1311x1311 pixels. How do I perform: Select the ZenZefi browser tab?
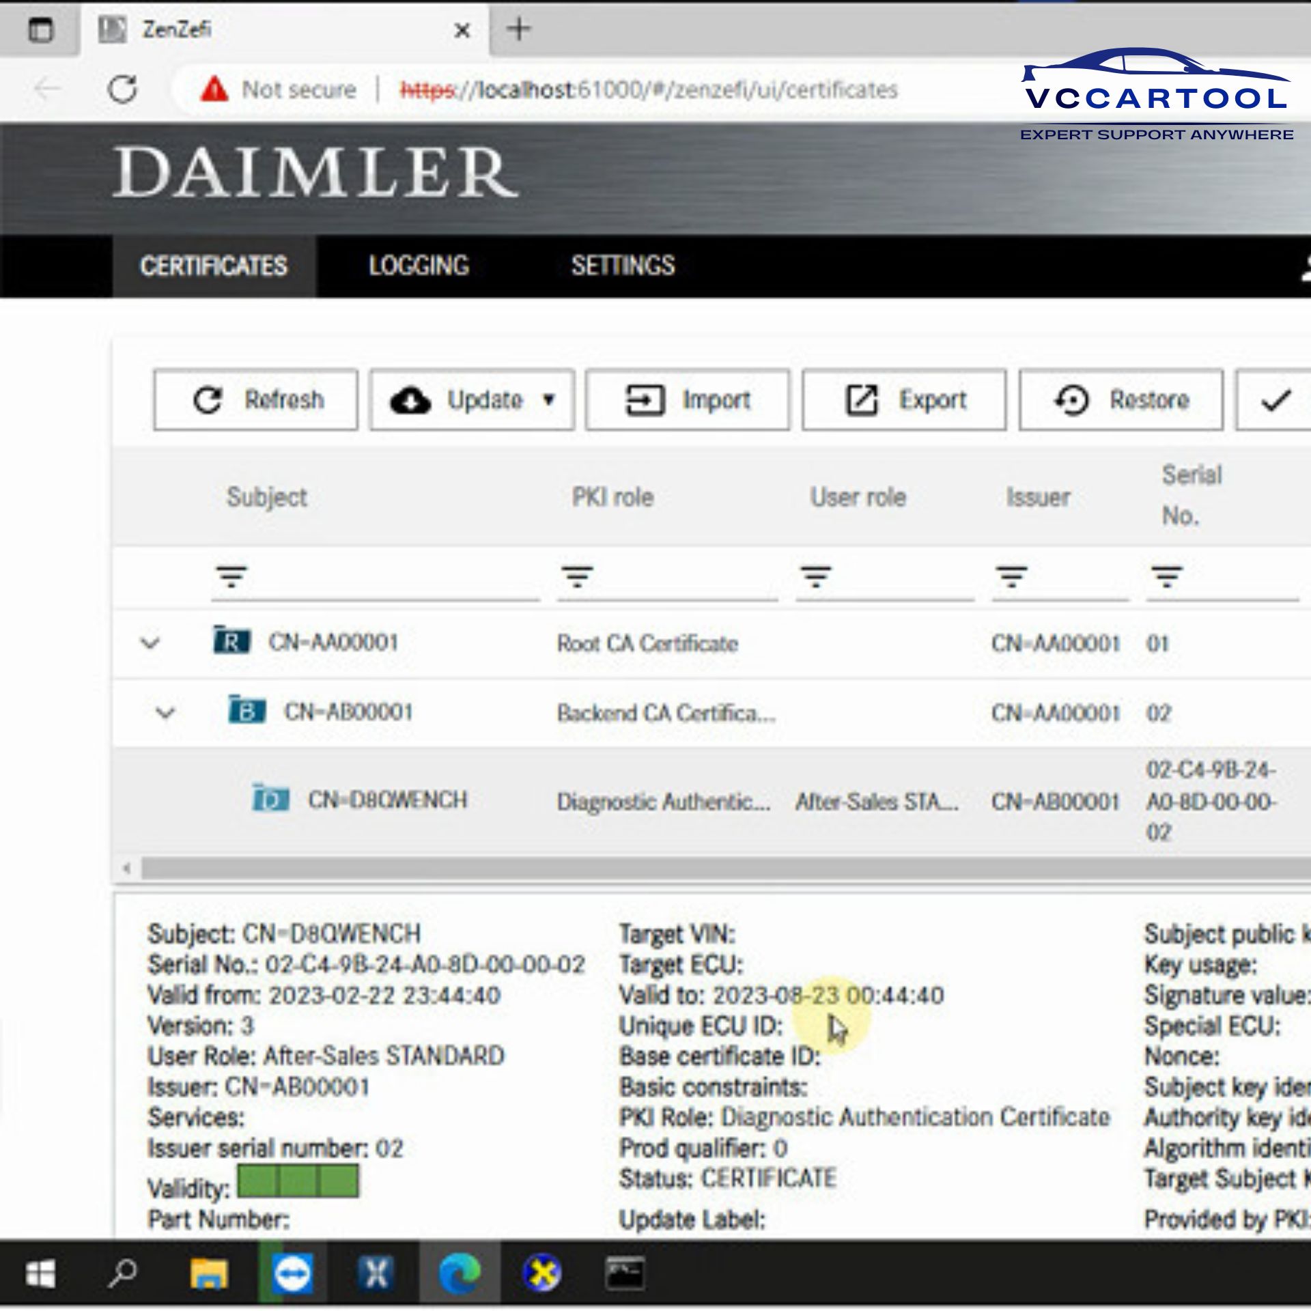coord(284,30)
